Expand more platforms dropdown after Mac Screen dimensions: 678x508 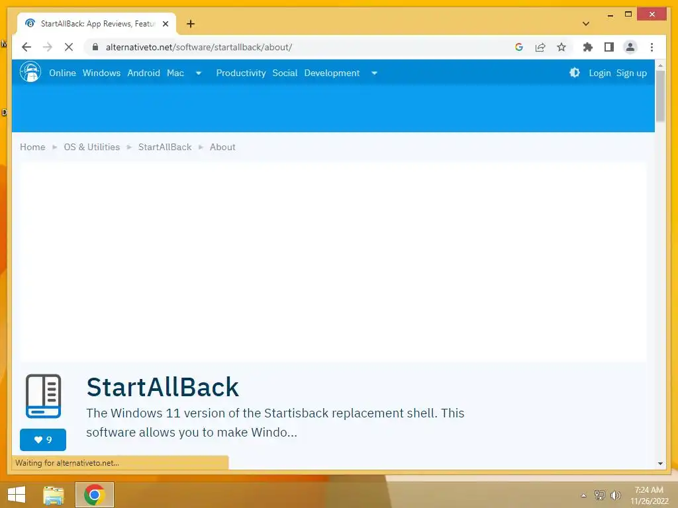[199, 73]
